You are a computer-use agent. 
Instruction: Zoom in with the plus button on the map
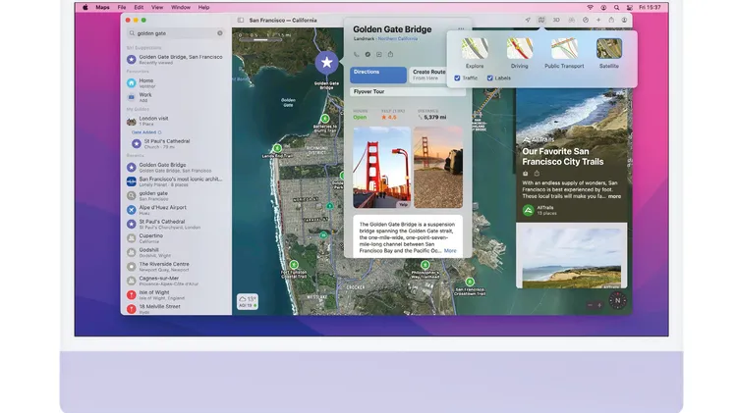pos(598,305)
